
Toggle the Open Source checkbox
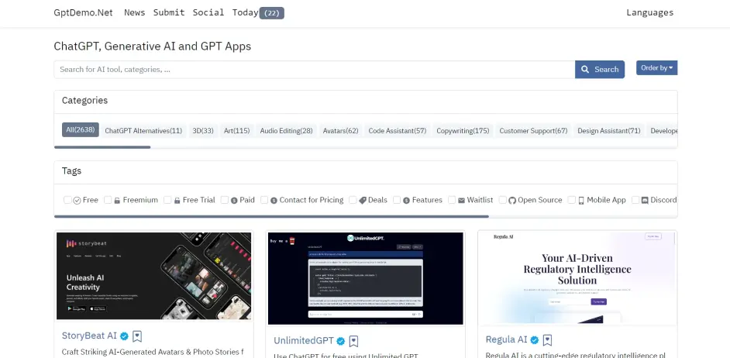tap(502, 200)
